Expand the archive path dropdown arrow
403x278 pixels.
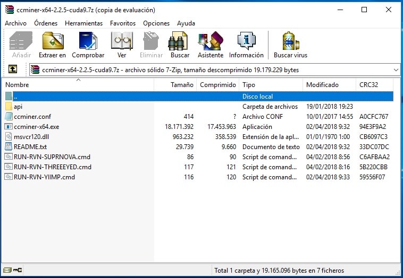tap(396, 69)
